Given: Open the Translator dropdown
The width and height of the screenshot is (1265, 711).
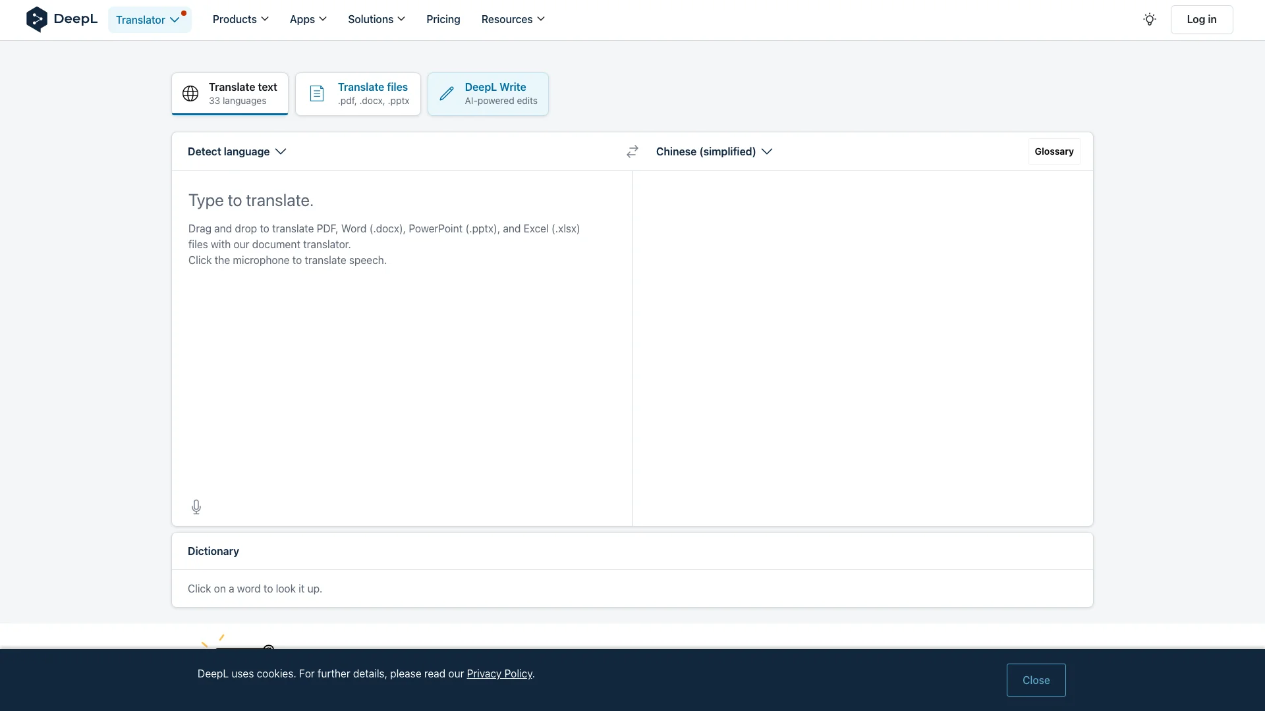Looking at the screenshot, I should 150,20.
